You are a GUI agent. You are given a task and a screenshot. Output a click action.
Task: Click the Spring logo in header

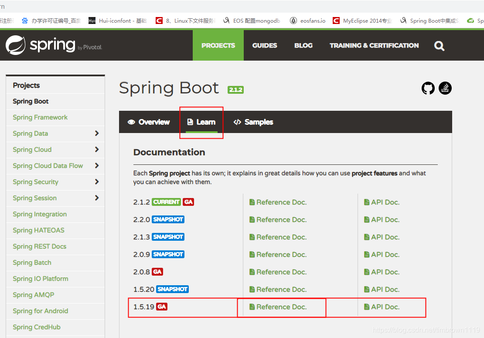pyautogui.click(x=54, y=45)
